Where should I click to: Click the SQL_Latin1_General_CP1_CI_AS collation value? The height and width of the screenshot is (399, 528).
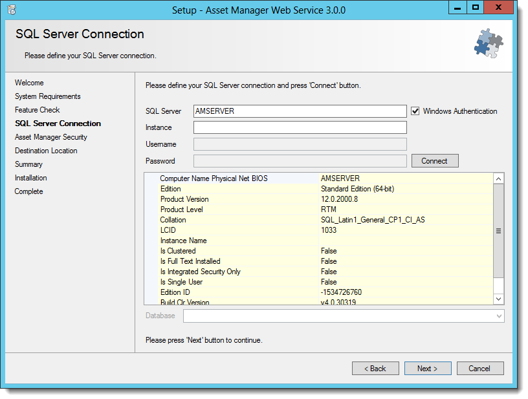(x=373, y=220)
